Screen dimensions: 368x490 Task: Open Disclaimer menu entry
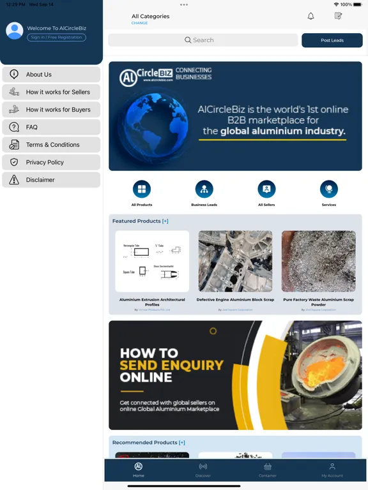click(x=51, y=180)
